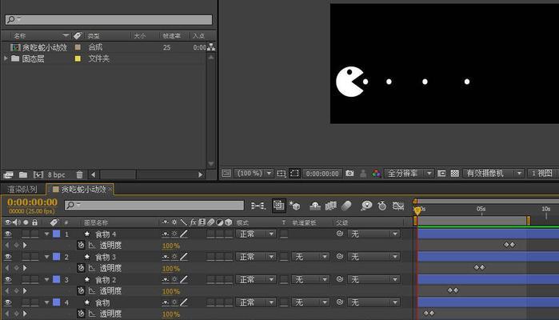Toggle the transparency grid icon

point(454,174)
